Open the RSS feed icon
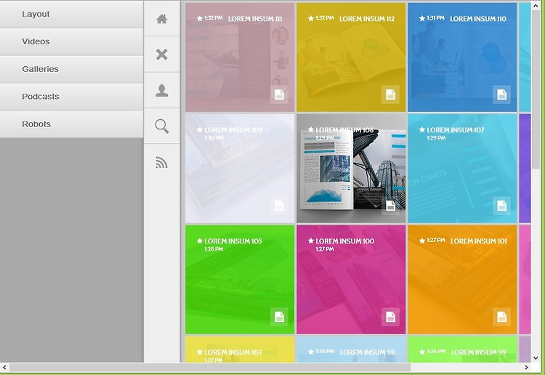This screenshot has height=375, width=545. [161, 162]
